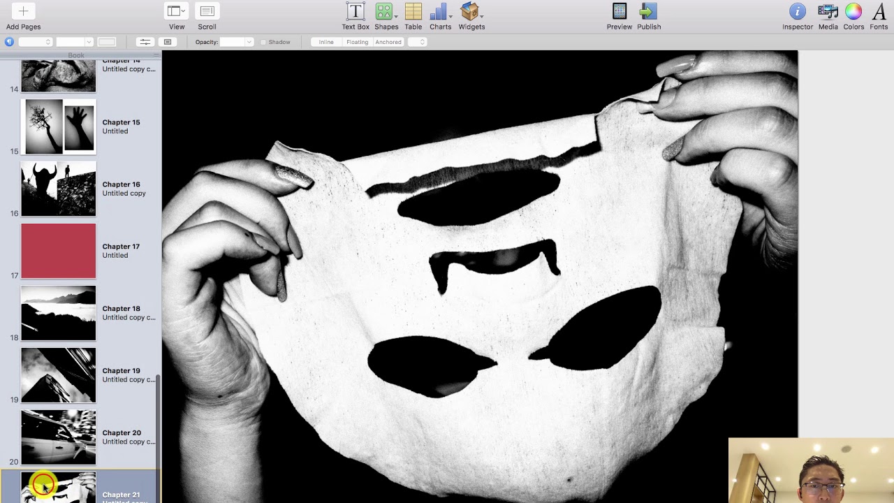Image resolution: width=894 pixels, height=503 pixels.
Task: Click the fill color well in format bar
Action: 107,42
